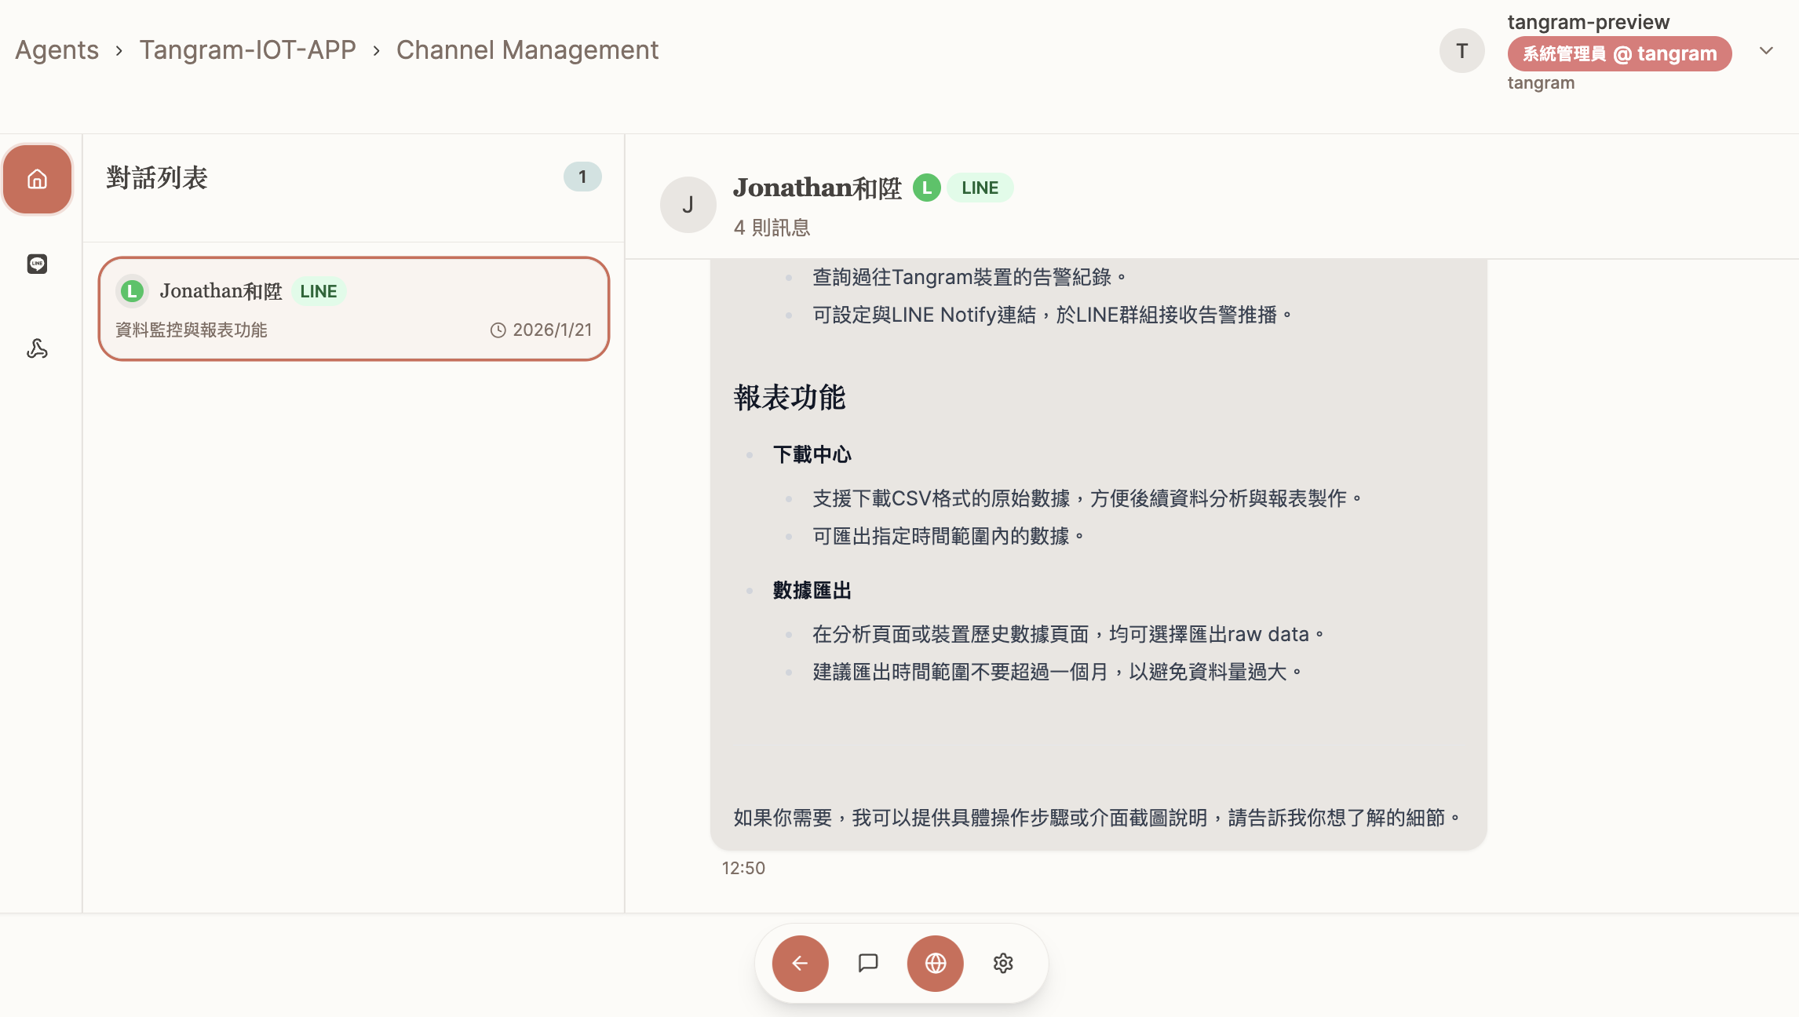Click Channel Management breadcrumb
This screenshot has width=1799, height=1017.
click(x=527, y=50)
